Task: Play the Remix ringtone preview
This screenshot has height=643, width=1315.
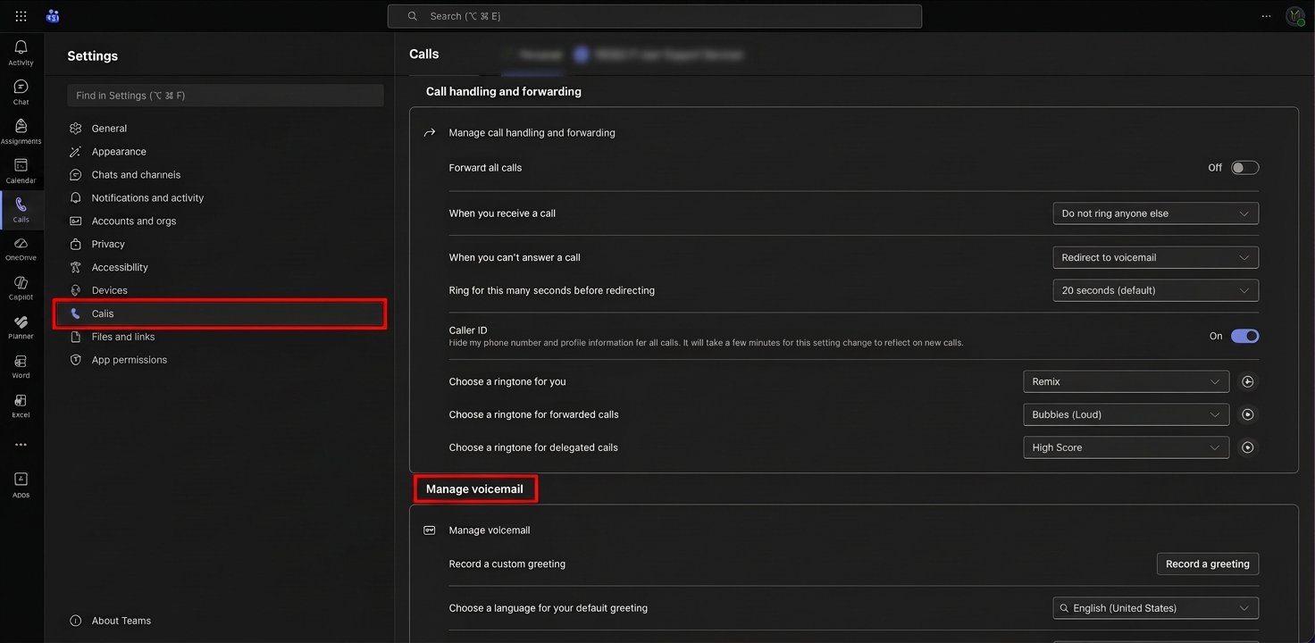Action: 1248,381
